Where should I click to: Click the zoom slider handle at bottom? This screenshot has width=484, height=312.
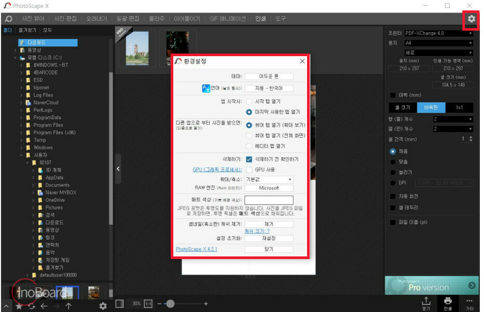(170, 304)
